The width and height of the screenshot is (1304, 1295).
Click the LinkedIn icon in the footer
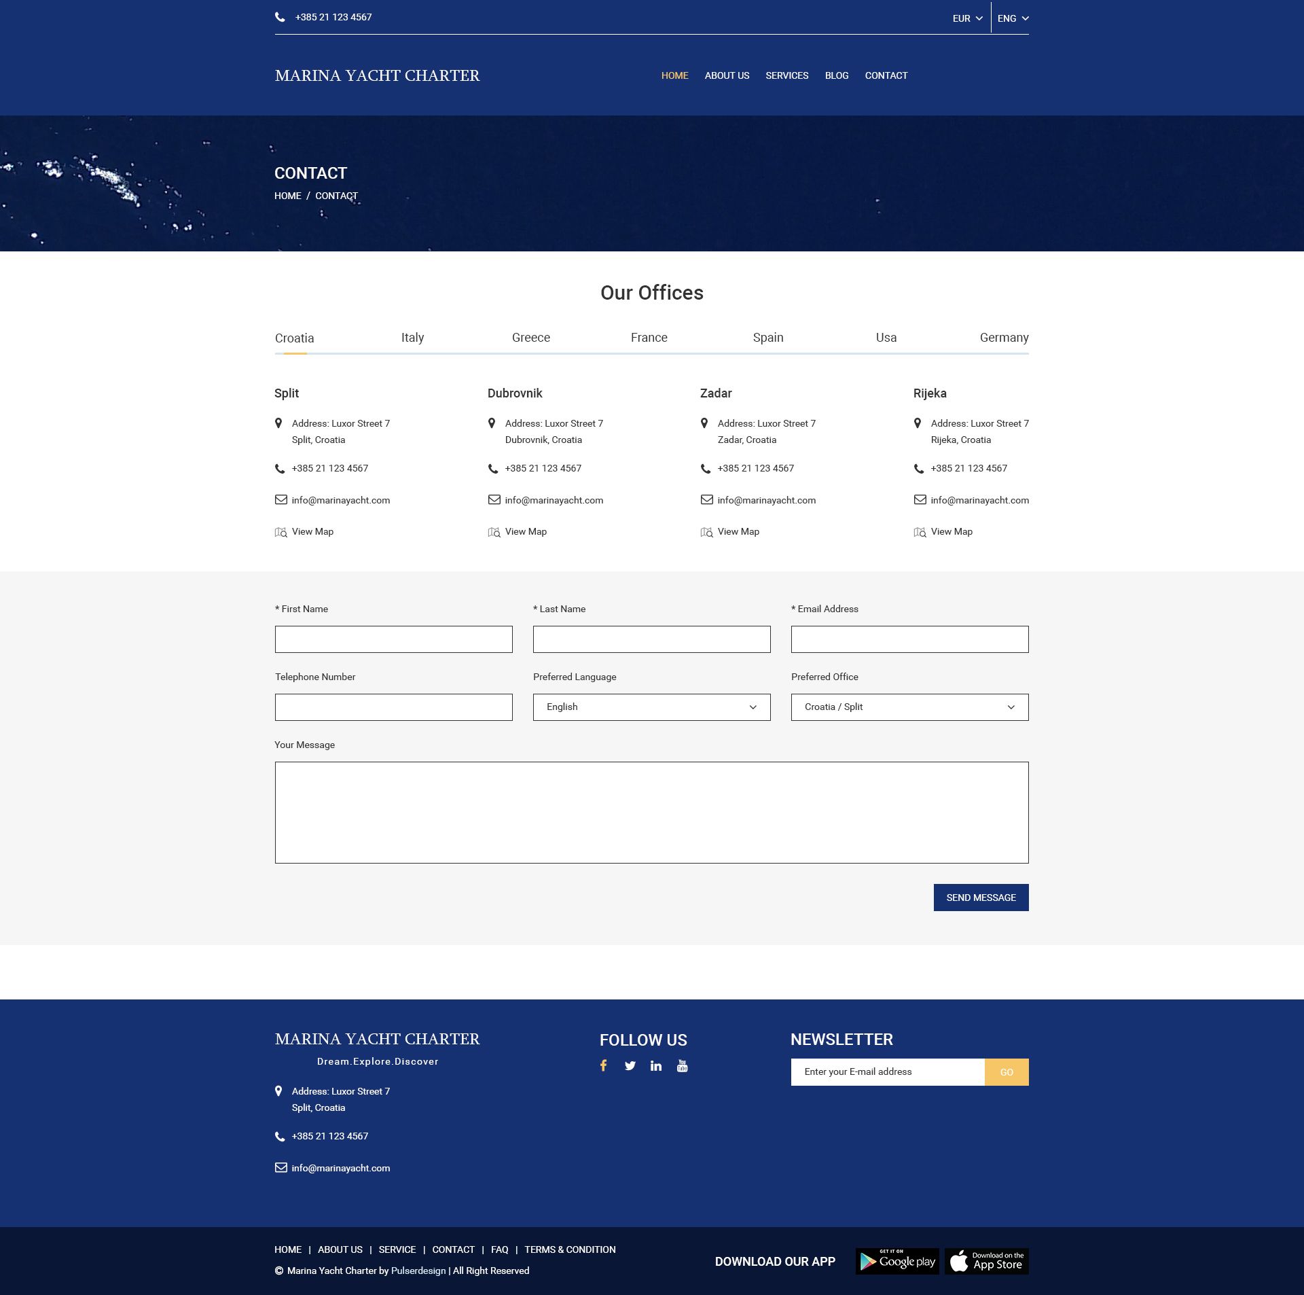(x=655, y=1065)
